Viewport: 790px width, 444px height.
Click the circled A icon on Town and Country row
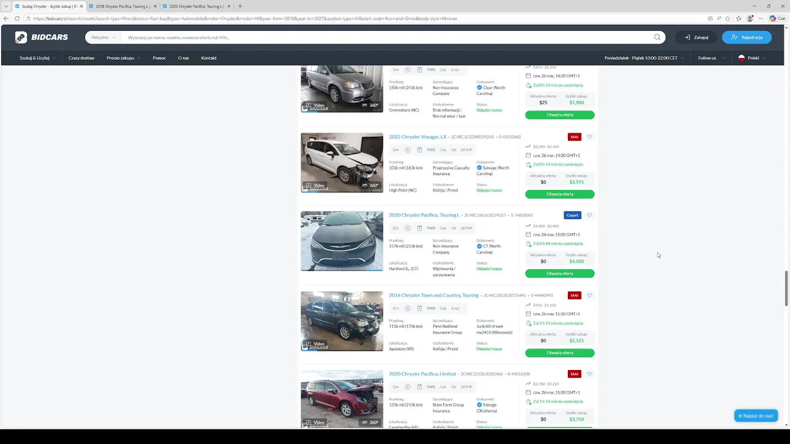[x=407, y=308]
